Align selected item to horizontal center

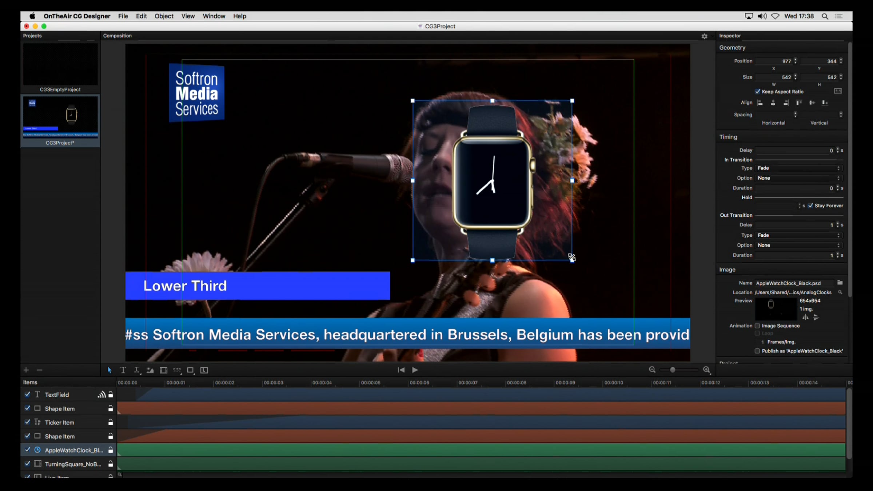pyautogui.click(x=773, y=103)
